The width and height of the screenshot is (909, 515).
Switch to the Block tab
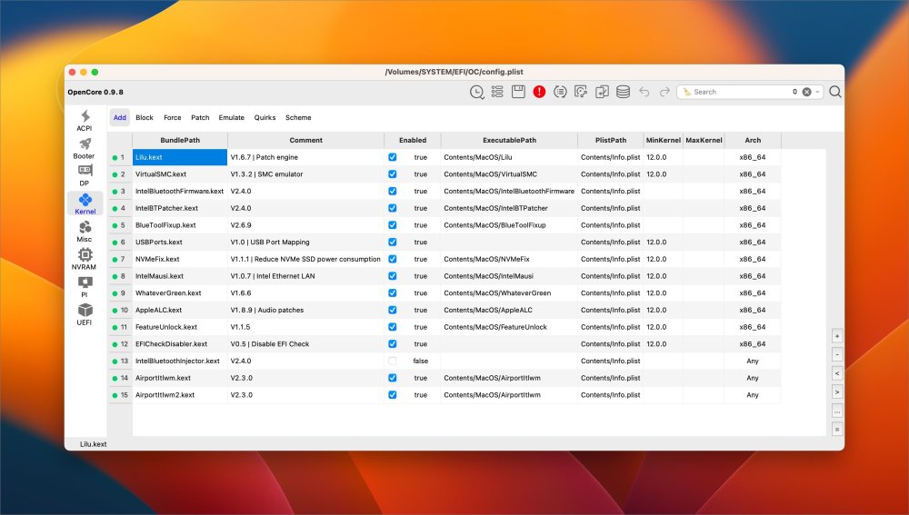(x=145, y=117)
